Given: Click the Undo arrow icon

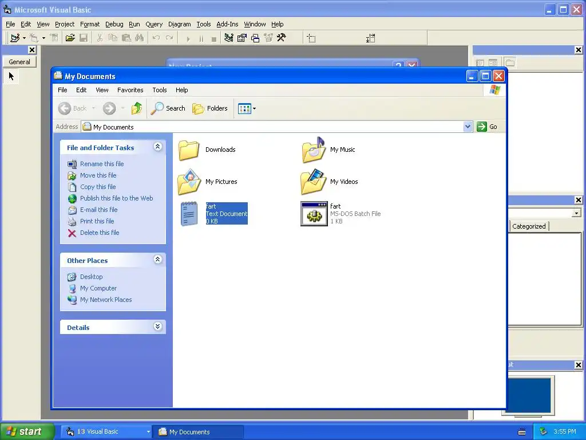Looking at the screenshot, I should 156,38.
